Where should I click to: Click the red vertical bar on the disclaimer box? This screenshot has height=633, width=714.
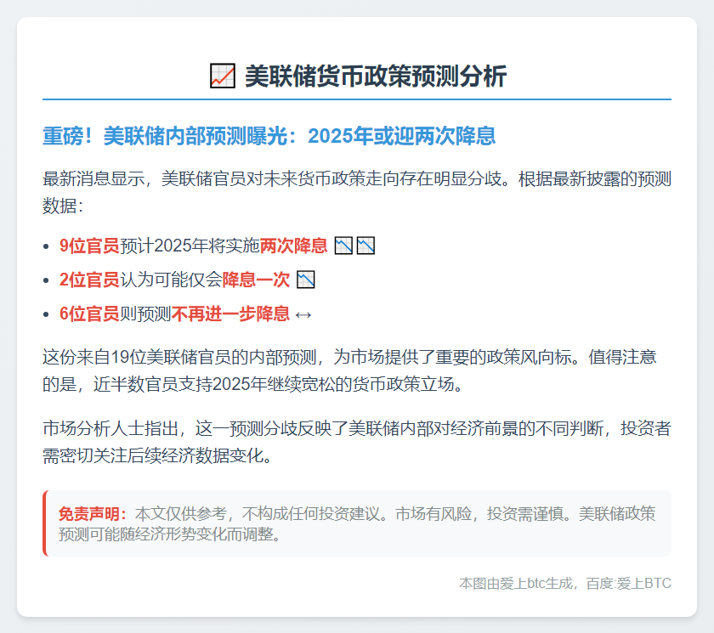44,521
